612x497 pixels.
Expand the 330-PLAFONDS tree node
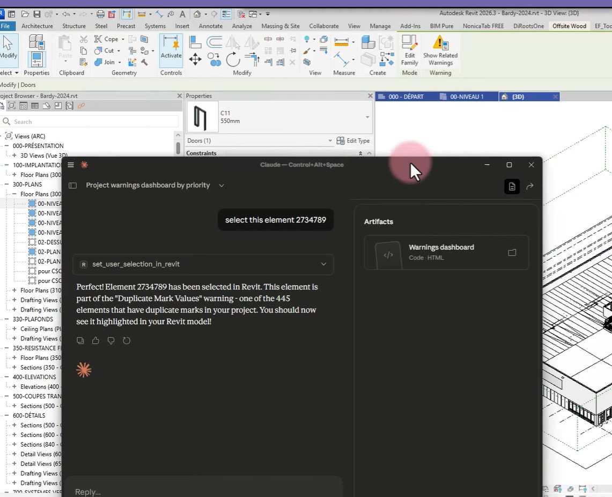pyautogui.click(x=6, y=320)
